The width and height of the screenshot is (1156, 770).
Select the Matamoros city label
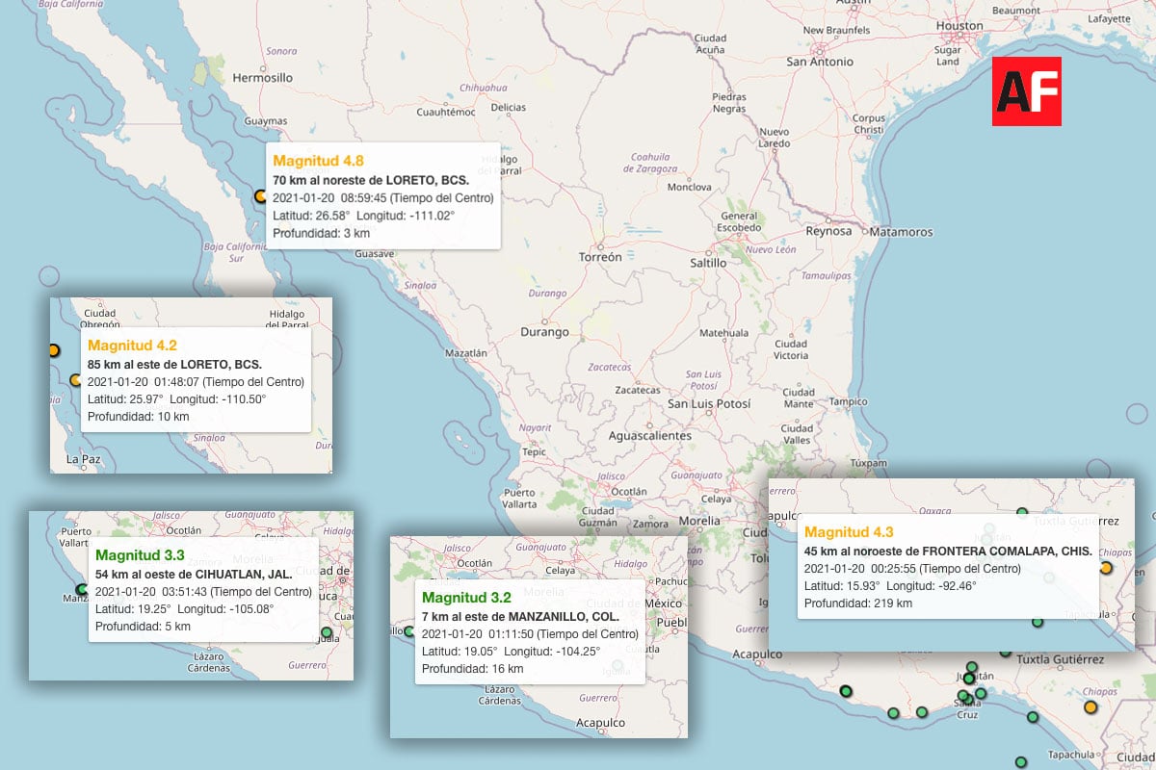[900, 232]
